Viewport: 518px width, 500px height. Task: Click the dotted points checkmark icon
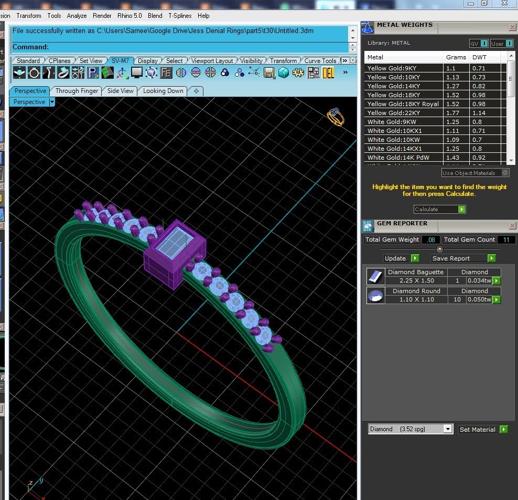(x=254, y=72)
